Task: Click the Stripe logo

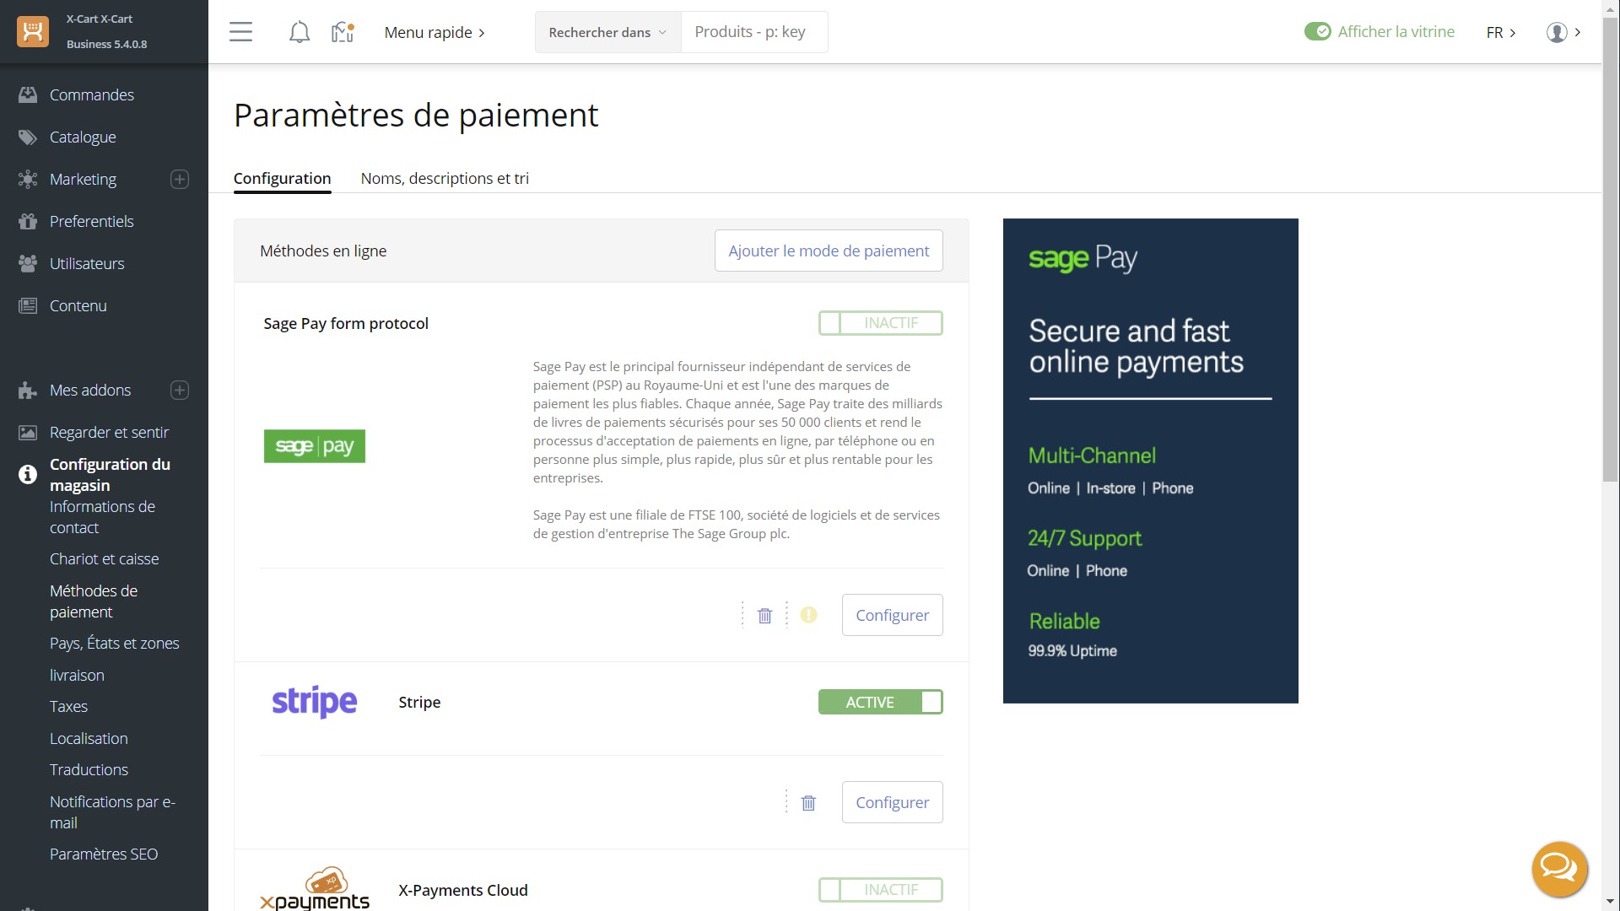Action: pyautogui.click(x=315, y=702)
